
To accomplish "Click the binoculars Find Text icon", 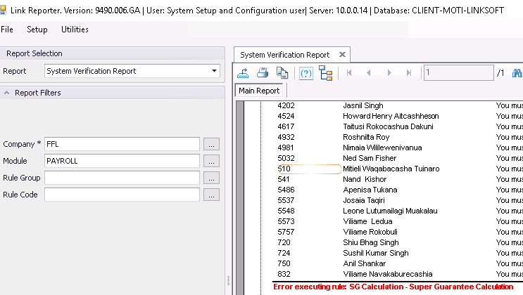I will (x=517, y=72).
